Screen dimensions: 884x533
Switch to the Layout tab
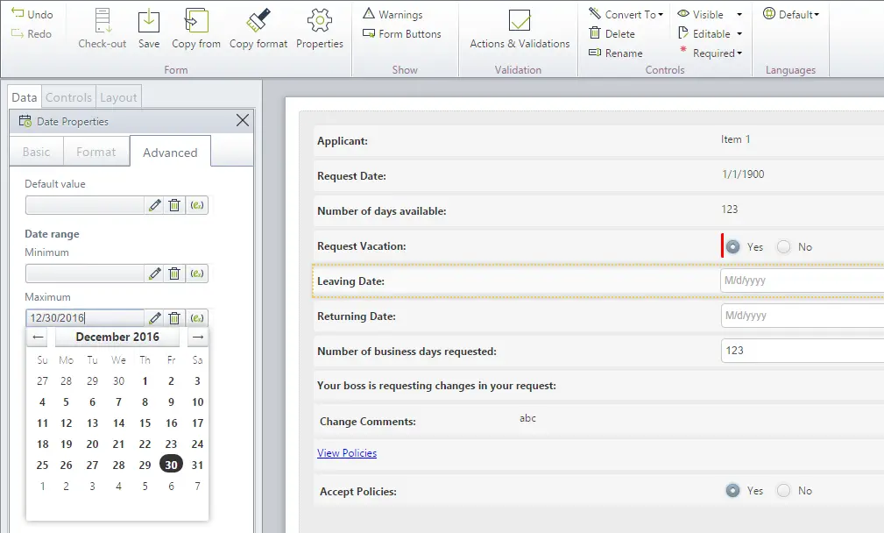118,97
